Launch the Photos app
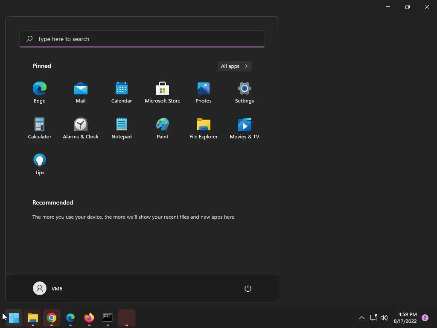This screenshot has width=437, height=328. coord(204,93)
